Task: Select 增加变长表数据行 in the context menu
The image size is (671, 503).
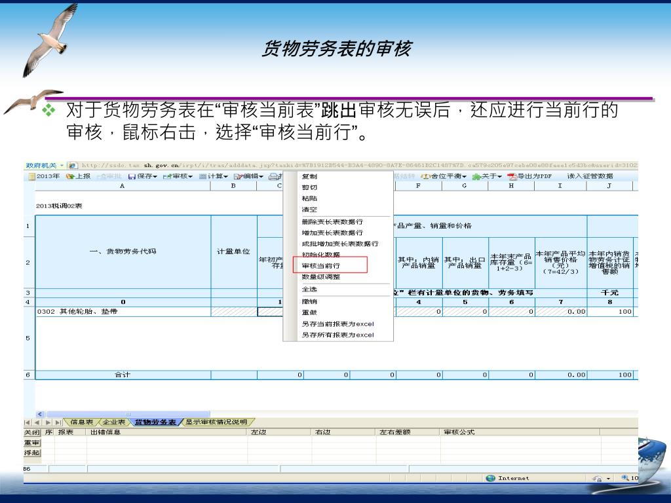Action: coord(332,233)
